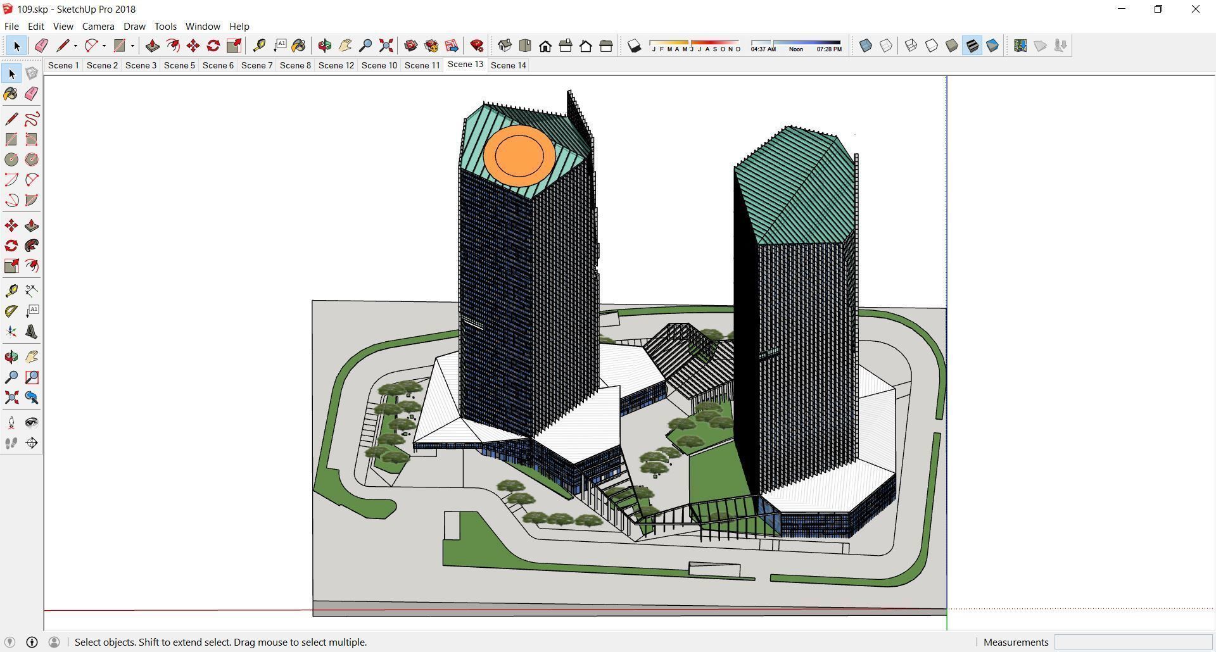Expand the Shapes tool dropdown arrow
Image resolution: width=1216 pixels, height=652 pixels.
[132, 46]
